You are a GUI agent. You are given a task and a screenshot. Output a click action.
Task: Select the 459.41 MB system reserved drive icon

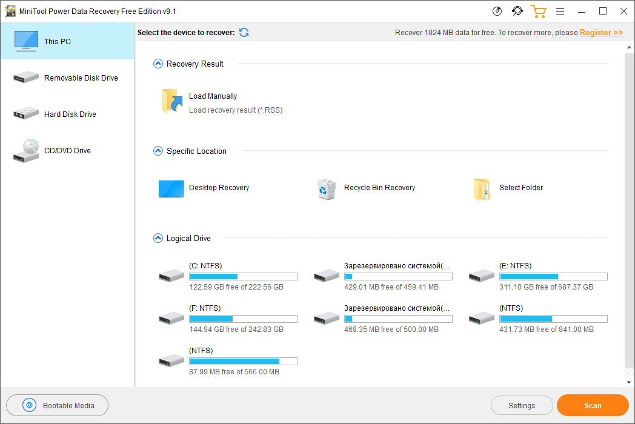click(327, 276)
